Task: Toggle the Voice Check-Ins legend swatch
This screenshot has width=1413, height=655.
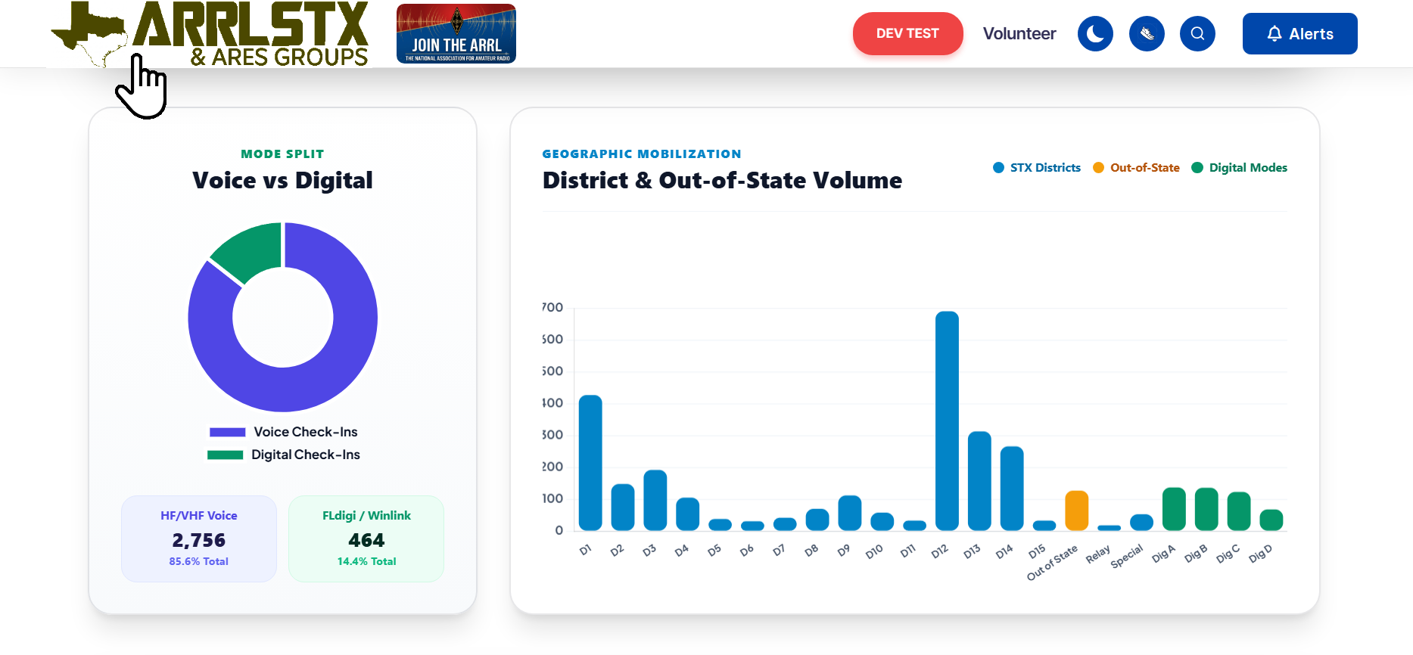Action: tap(227, 432)
